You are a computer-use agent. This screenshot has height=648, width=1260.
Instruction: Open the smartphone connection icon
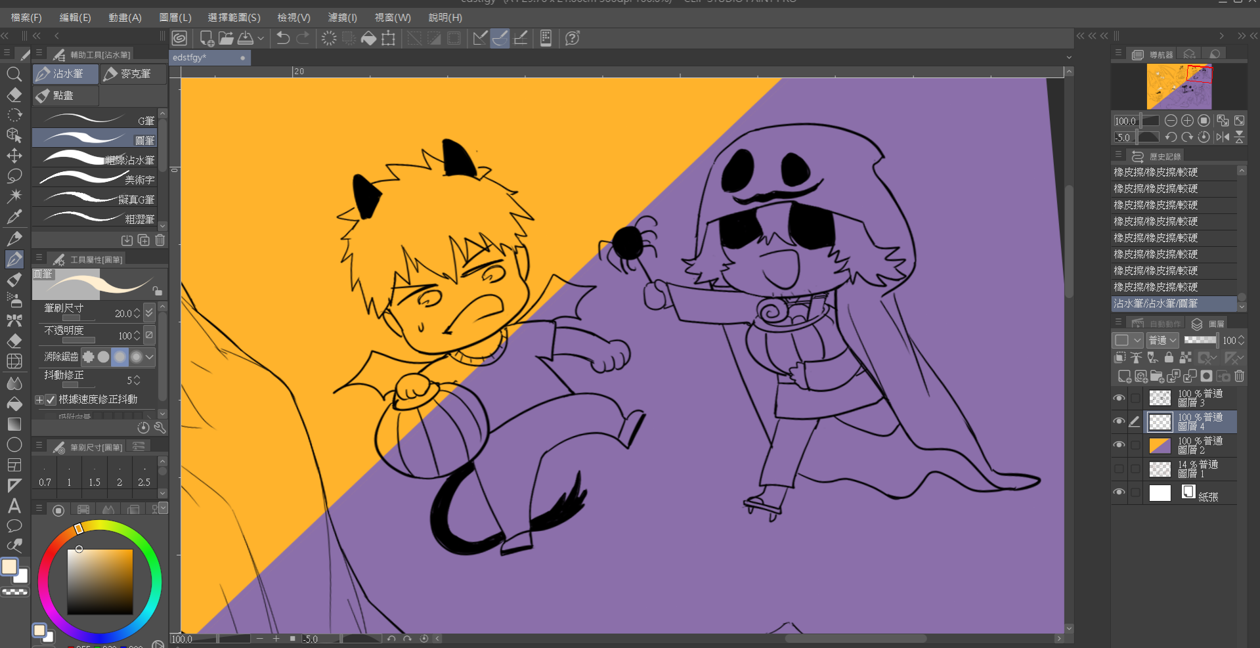click(x=546, y=38)
